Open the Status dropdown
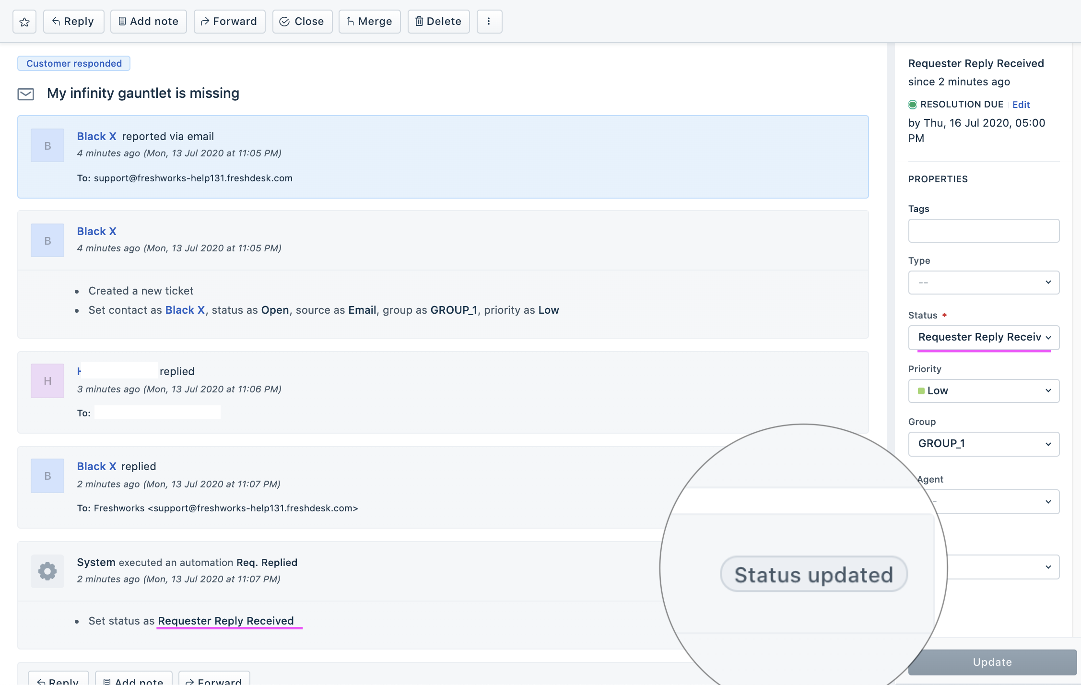 pyautogui.click(x=983, y=337)
